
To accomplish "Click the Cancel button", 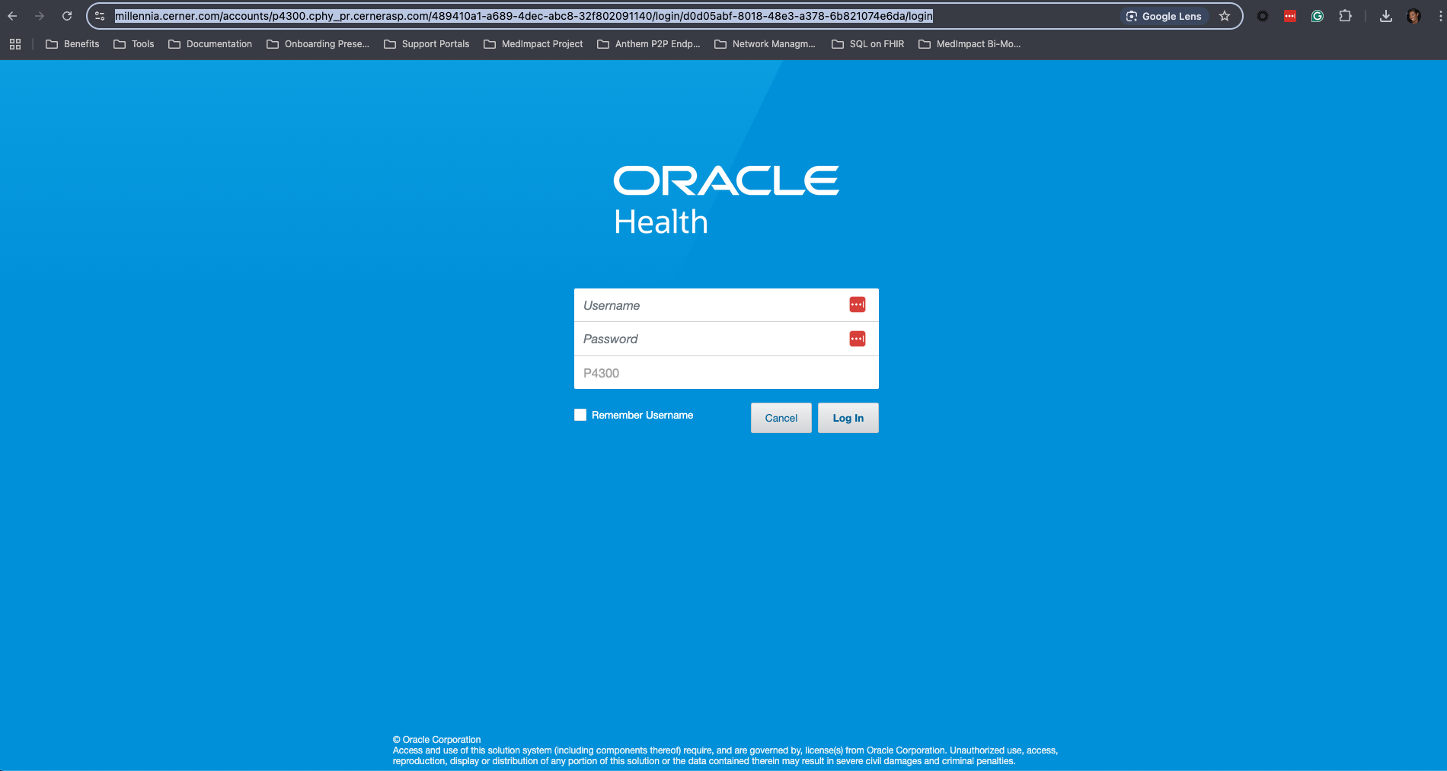I will click(781, 418).
